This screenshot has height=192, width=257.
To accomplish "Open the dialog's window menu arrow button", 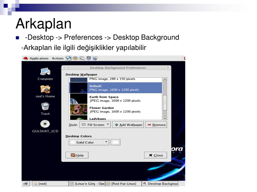I will [65, 67].
